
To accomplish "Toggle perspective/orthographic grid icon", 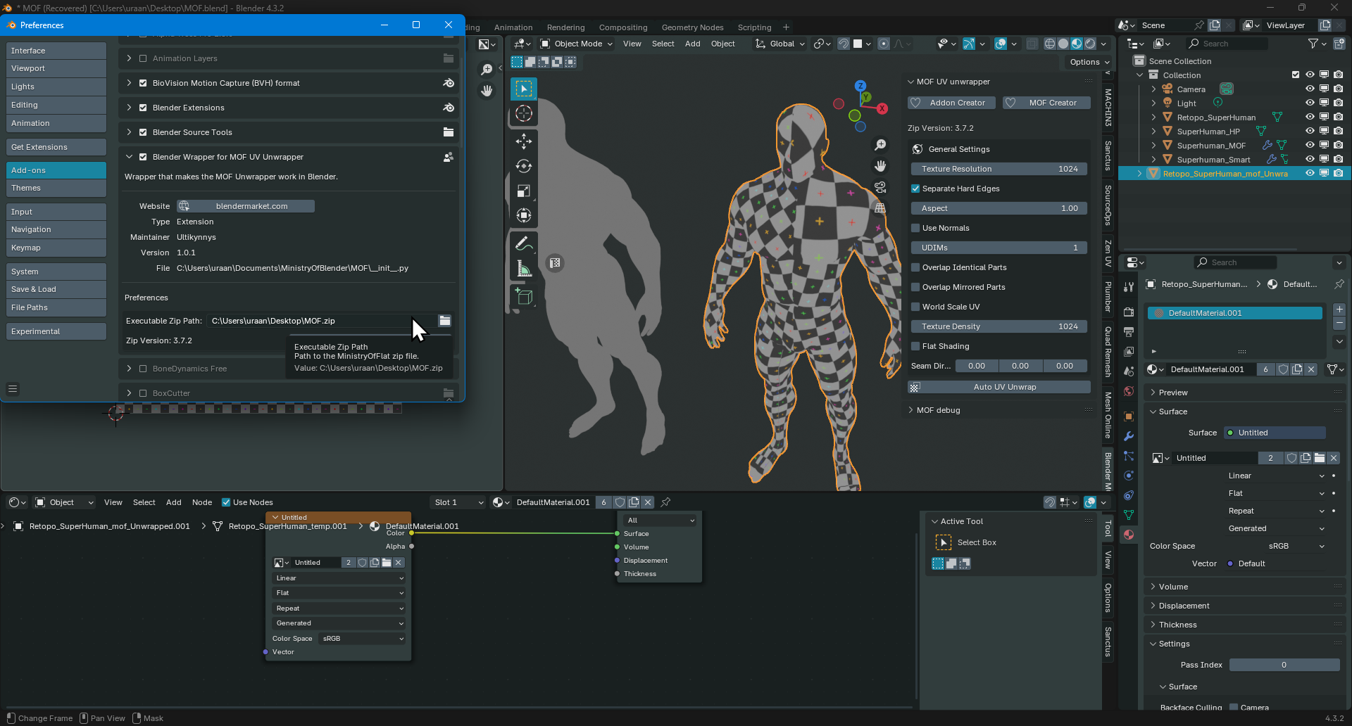I will [880, 208].
